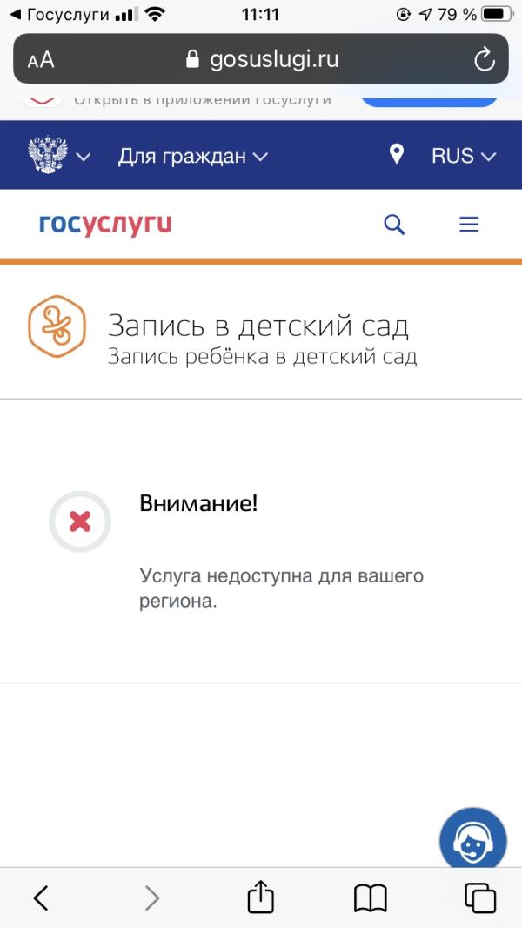Open the hamburger menu

[x=469, y=225]
